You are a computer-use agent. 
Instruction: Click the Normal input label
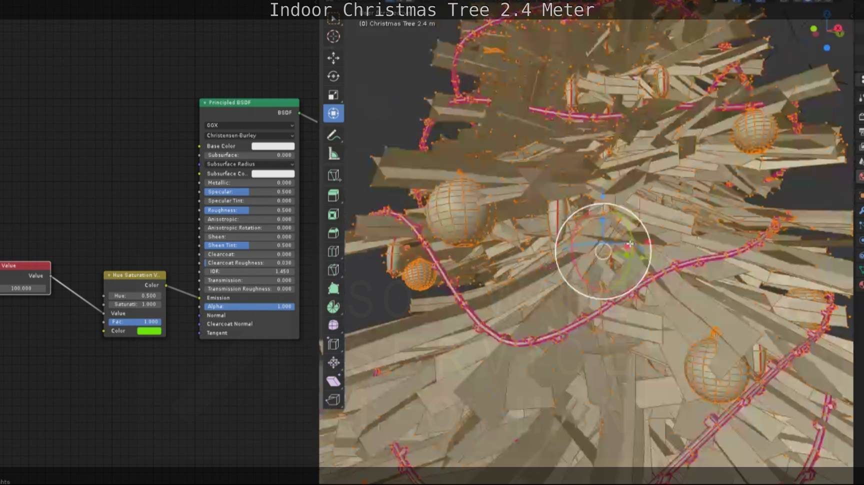pos(216,315)
